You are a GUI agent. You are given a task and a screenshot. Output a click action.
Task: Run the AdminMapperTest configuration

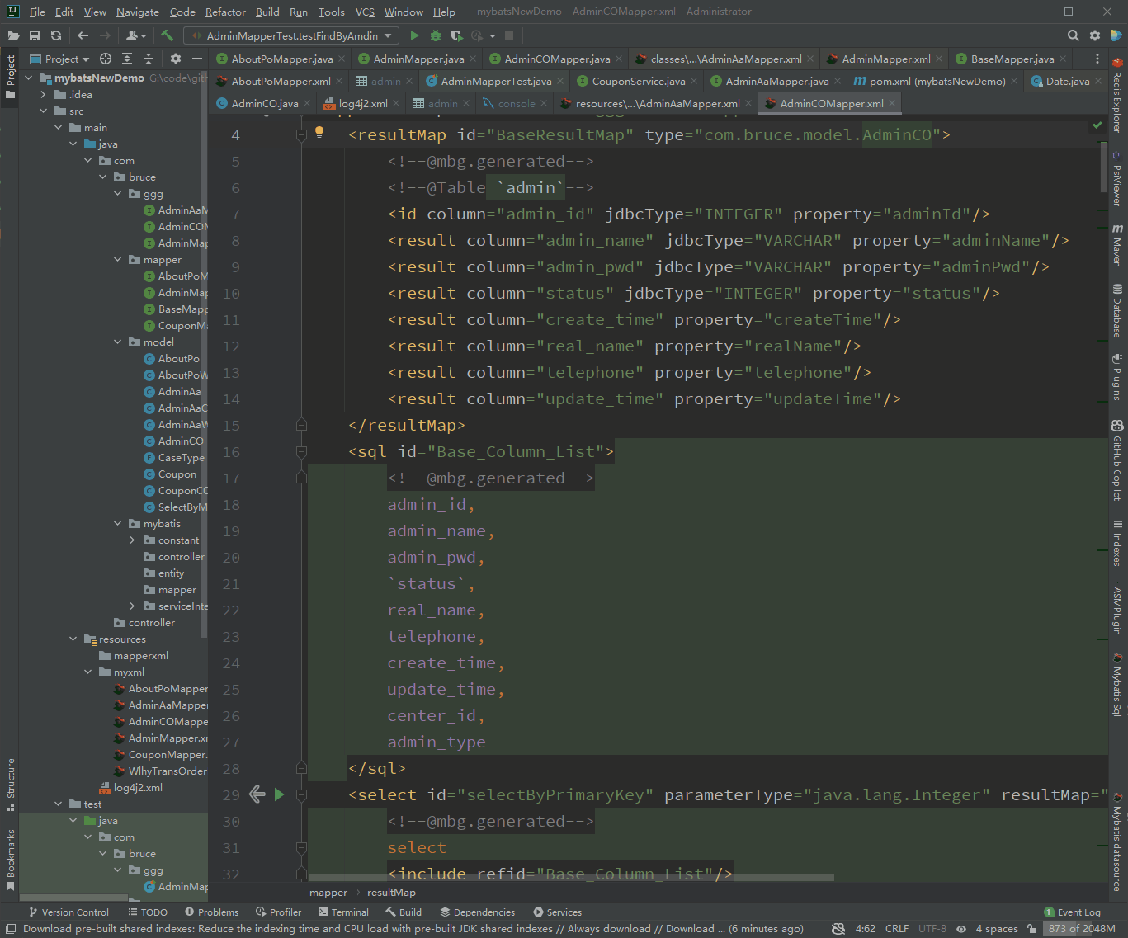[x=414, y=35]
